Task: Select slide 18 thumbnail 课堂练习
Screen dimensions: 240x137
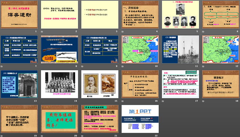Action: pyautogui.click(x=221, y=84)
